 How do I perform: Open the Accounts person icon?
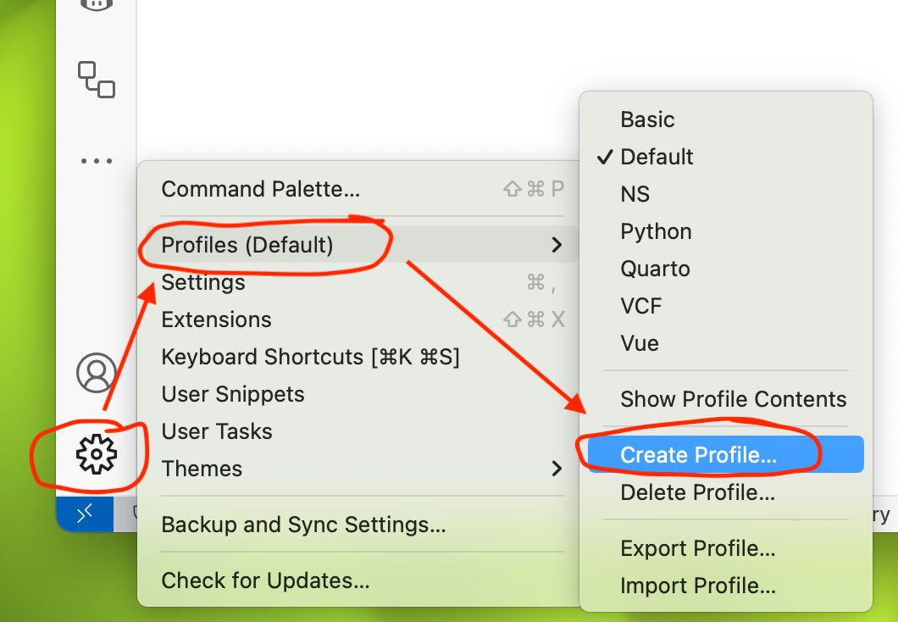click(x=97, y=373)
